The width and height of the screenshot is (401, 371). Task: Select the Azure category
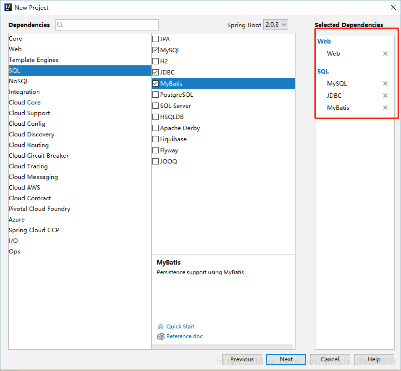click(x=80, y=220)
